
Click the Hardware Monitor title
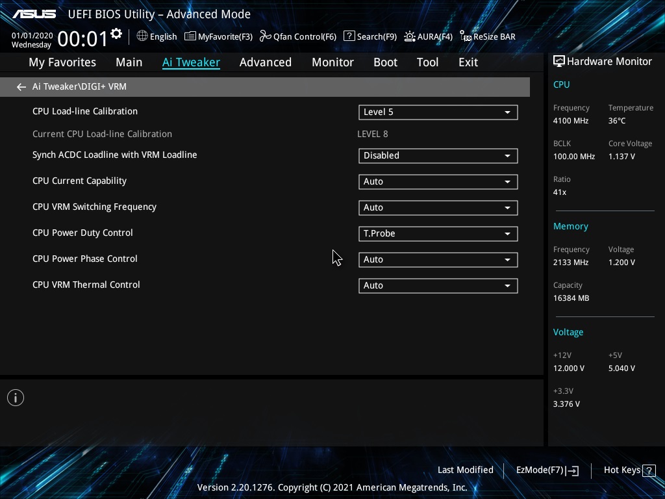click(609, 62)
